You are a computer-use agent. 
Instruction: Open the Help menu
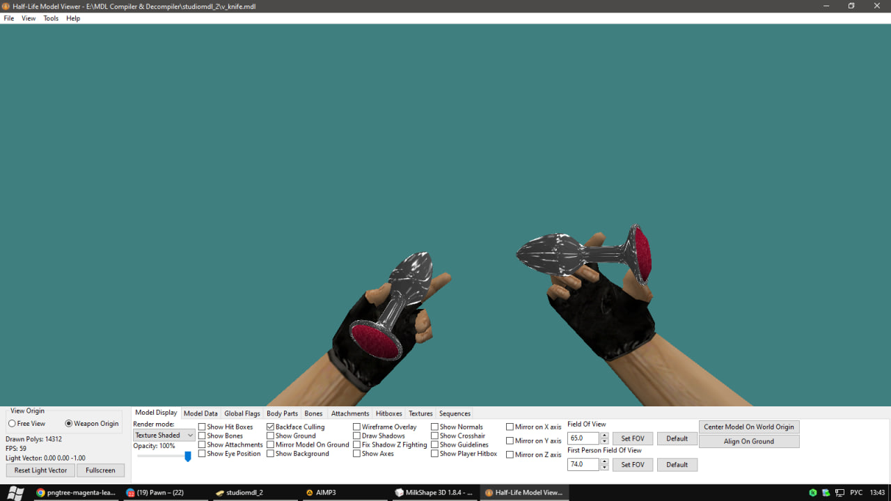[x=73, y=18]
